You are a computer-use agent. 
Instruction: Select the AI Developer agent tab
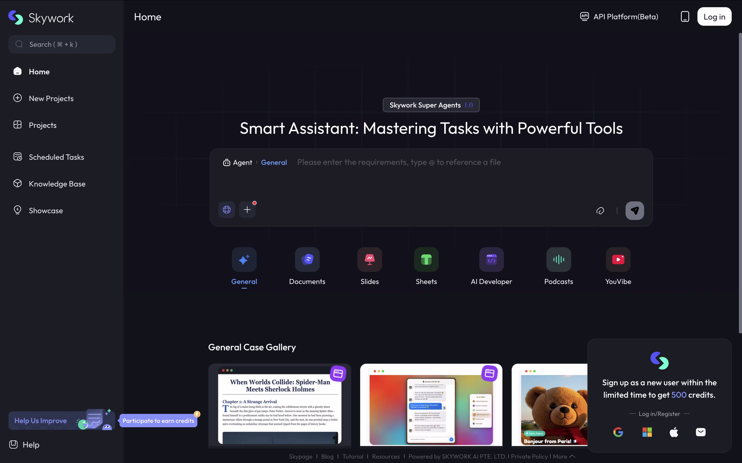491,266
